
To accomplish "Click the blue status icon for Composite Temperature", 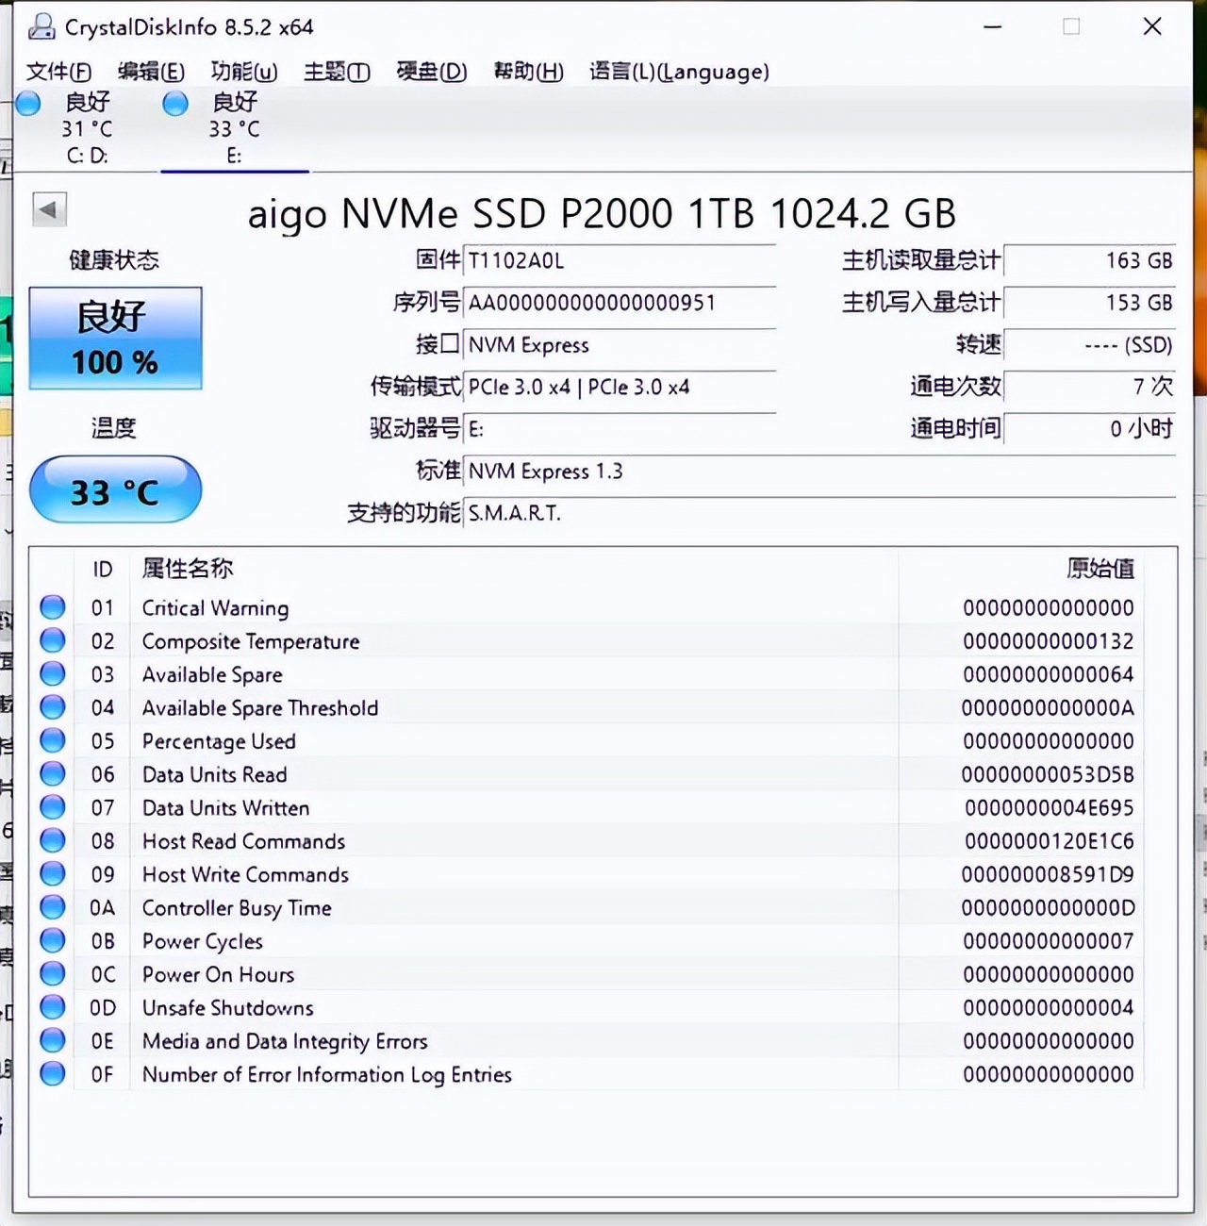I will pos(53,640).
